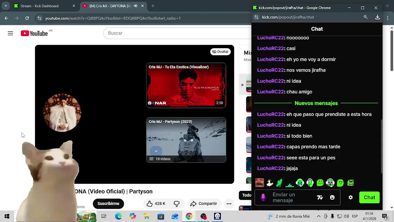394x222 pixels.
Task: Open a new browser tab
Action: pos(153,6)
